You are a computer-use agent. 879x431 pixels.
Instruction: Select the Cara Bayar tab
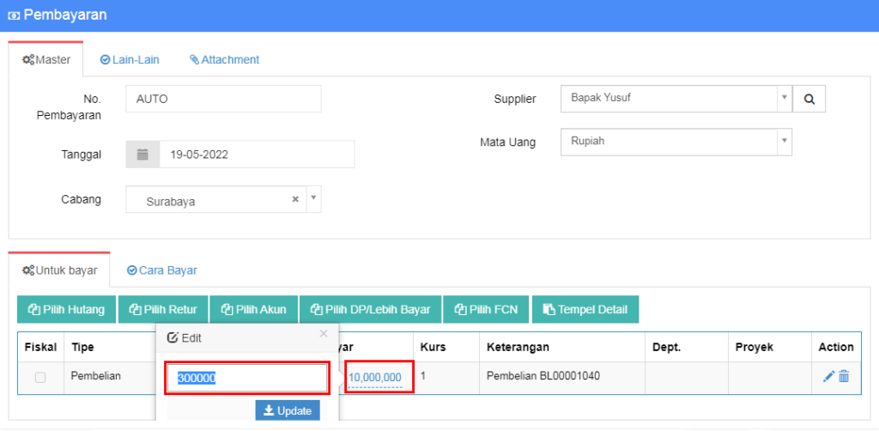[162, 270]
